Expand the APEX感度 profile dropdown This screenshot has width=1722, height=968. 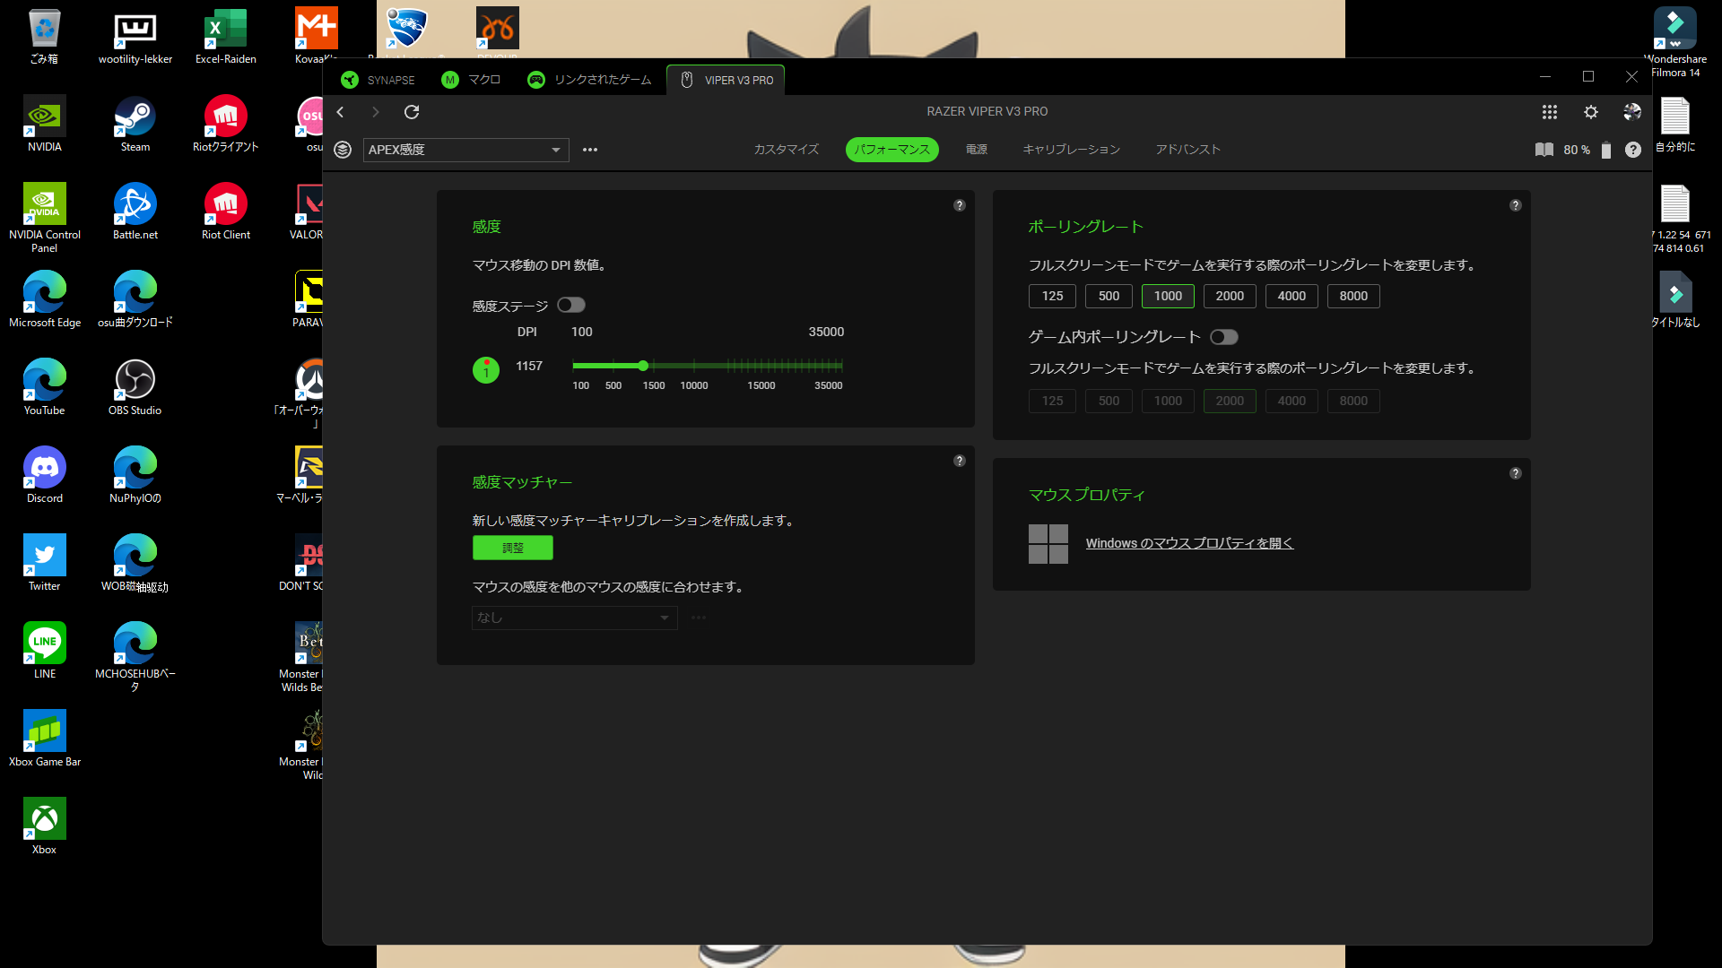coord(465,150)
